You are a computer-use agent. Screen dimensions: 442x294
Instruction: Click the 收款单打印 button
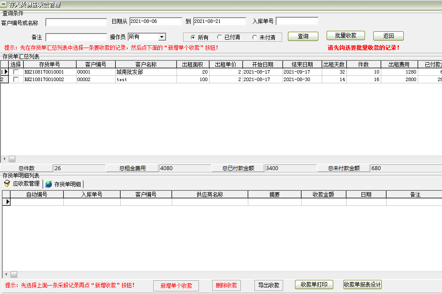click(x=314, y=284)
